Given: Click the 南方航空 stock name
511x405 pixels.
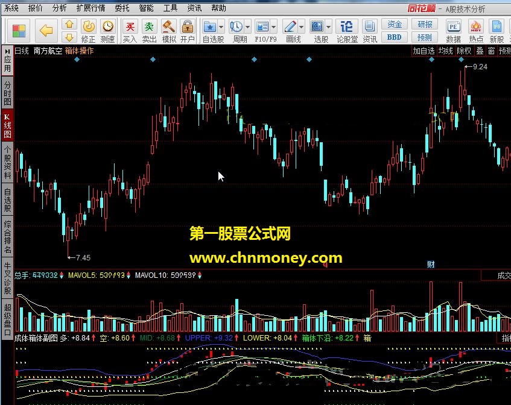Looking at the screenshot, I should click(48, 51).
